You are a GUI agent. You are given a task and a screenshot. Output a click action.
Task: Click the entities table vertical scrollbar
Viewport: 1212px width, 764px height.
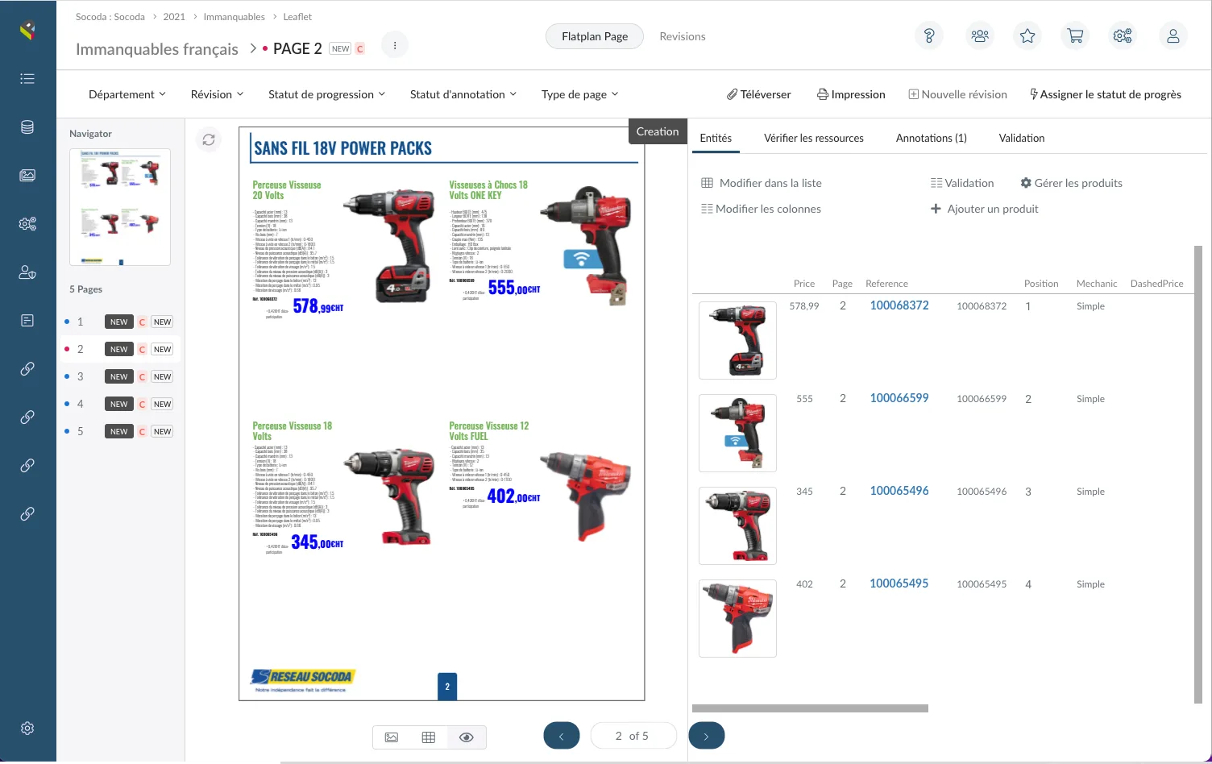coord(1197,475)
